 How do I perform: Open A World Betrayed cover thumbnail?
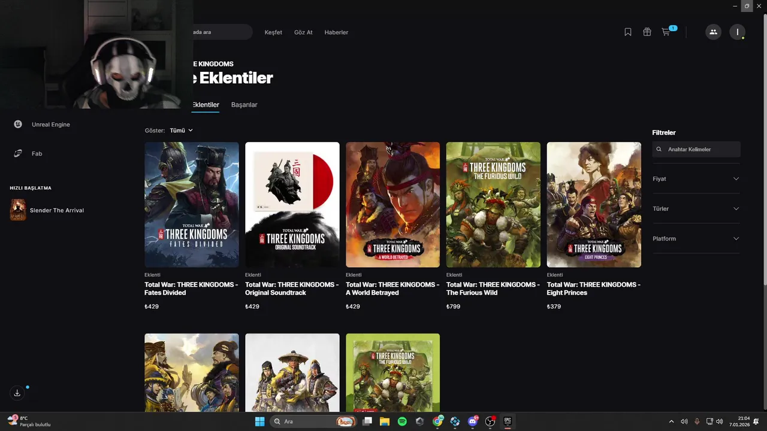click(393, 205)
